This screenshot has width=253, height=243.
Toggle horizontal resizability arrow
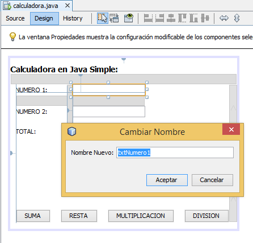[x=224, y=18]
